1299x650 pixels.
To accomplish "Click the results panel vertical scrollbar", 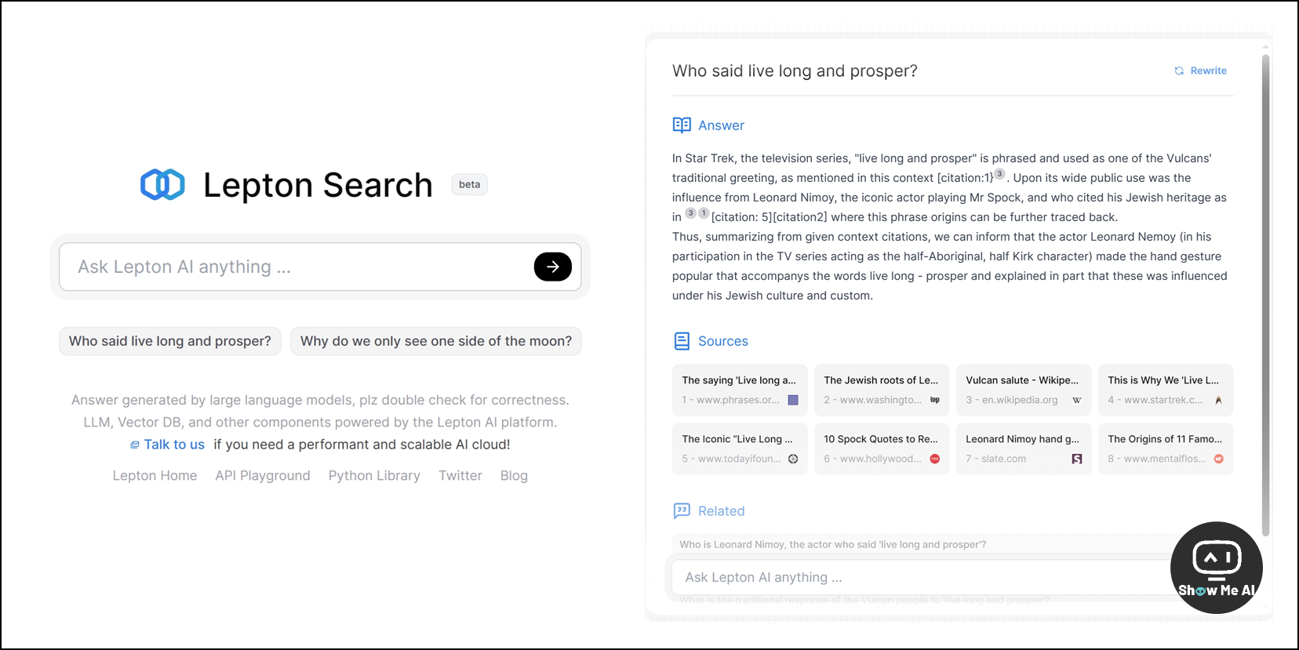I will [1265, 295].
